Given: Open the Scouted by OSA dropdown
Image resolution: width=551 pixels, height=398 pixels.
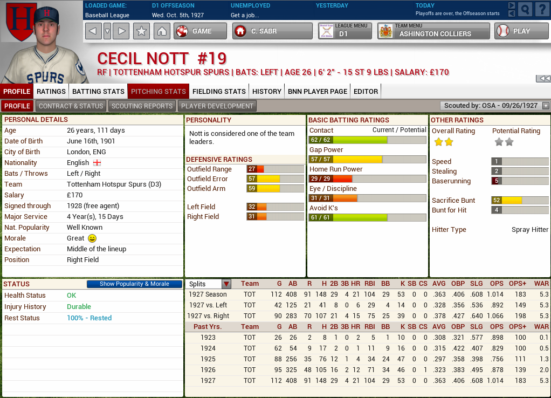Looking at the screenshot, I should (x=495, y=106).
